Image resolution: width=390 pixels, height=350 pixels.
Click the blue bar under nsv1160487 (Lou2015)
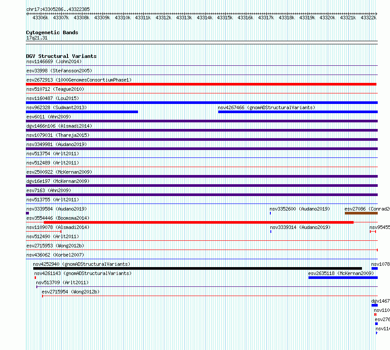click(202, 103)
